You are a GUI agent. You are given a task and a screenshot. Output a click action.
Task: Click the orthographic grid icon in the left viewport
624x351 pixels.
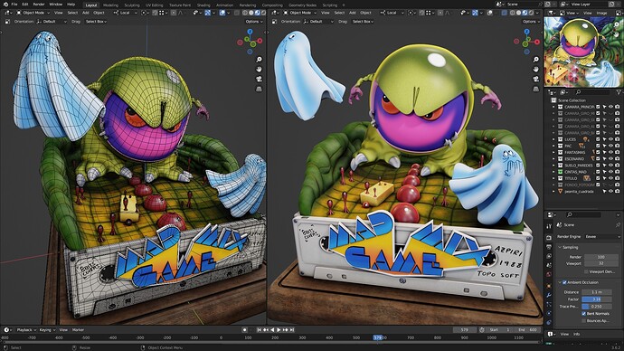click(259, 89)
